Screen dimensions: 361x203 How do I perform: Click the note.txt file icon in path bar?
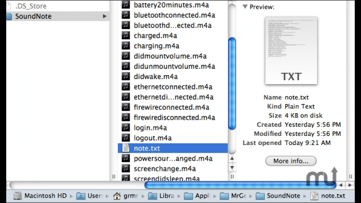(x=314, y=196)
